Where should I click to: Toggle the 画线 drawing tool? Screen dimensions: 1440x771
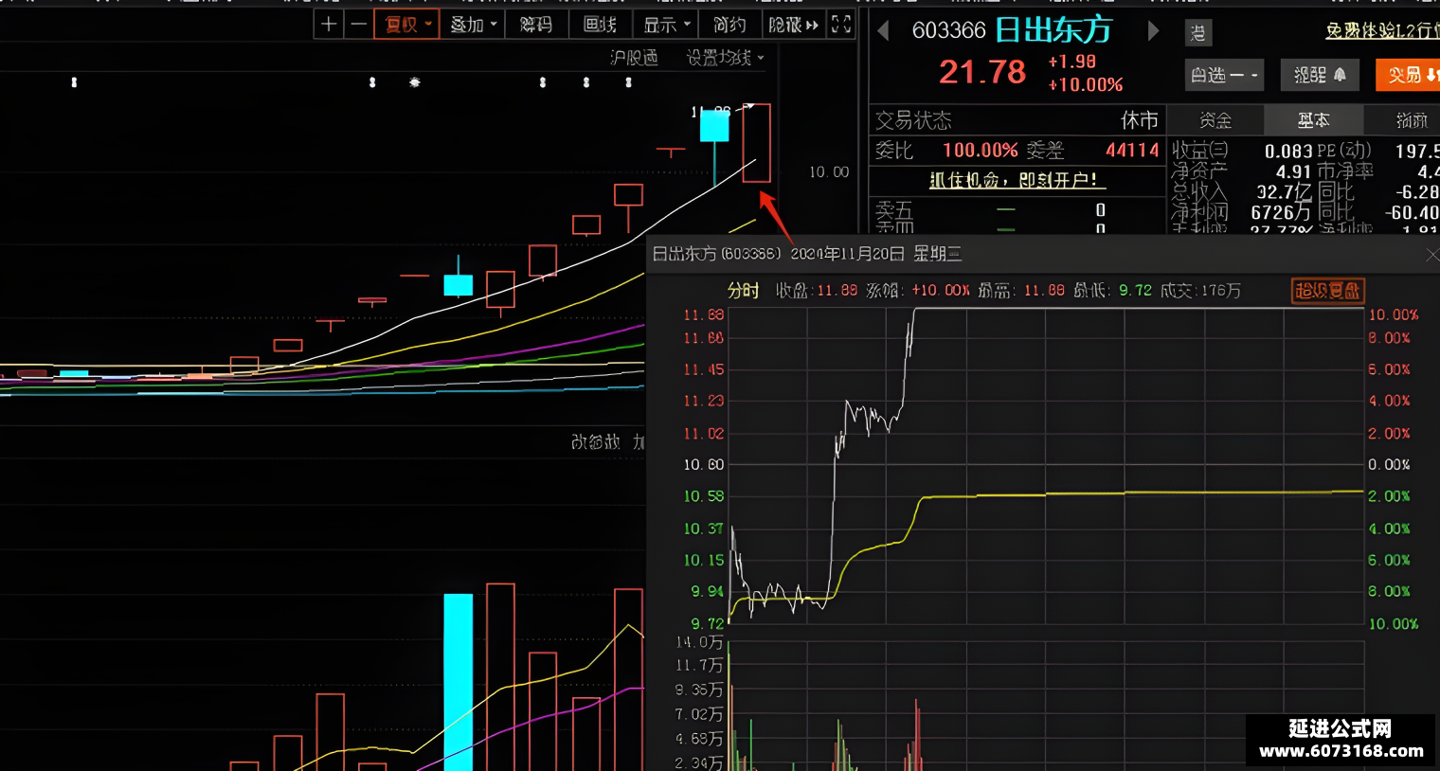[600, 25]
